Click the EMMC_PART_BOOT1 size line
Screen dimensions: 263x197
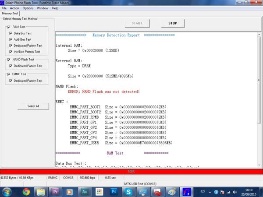pos(118,107)
